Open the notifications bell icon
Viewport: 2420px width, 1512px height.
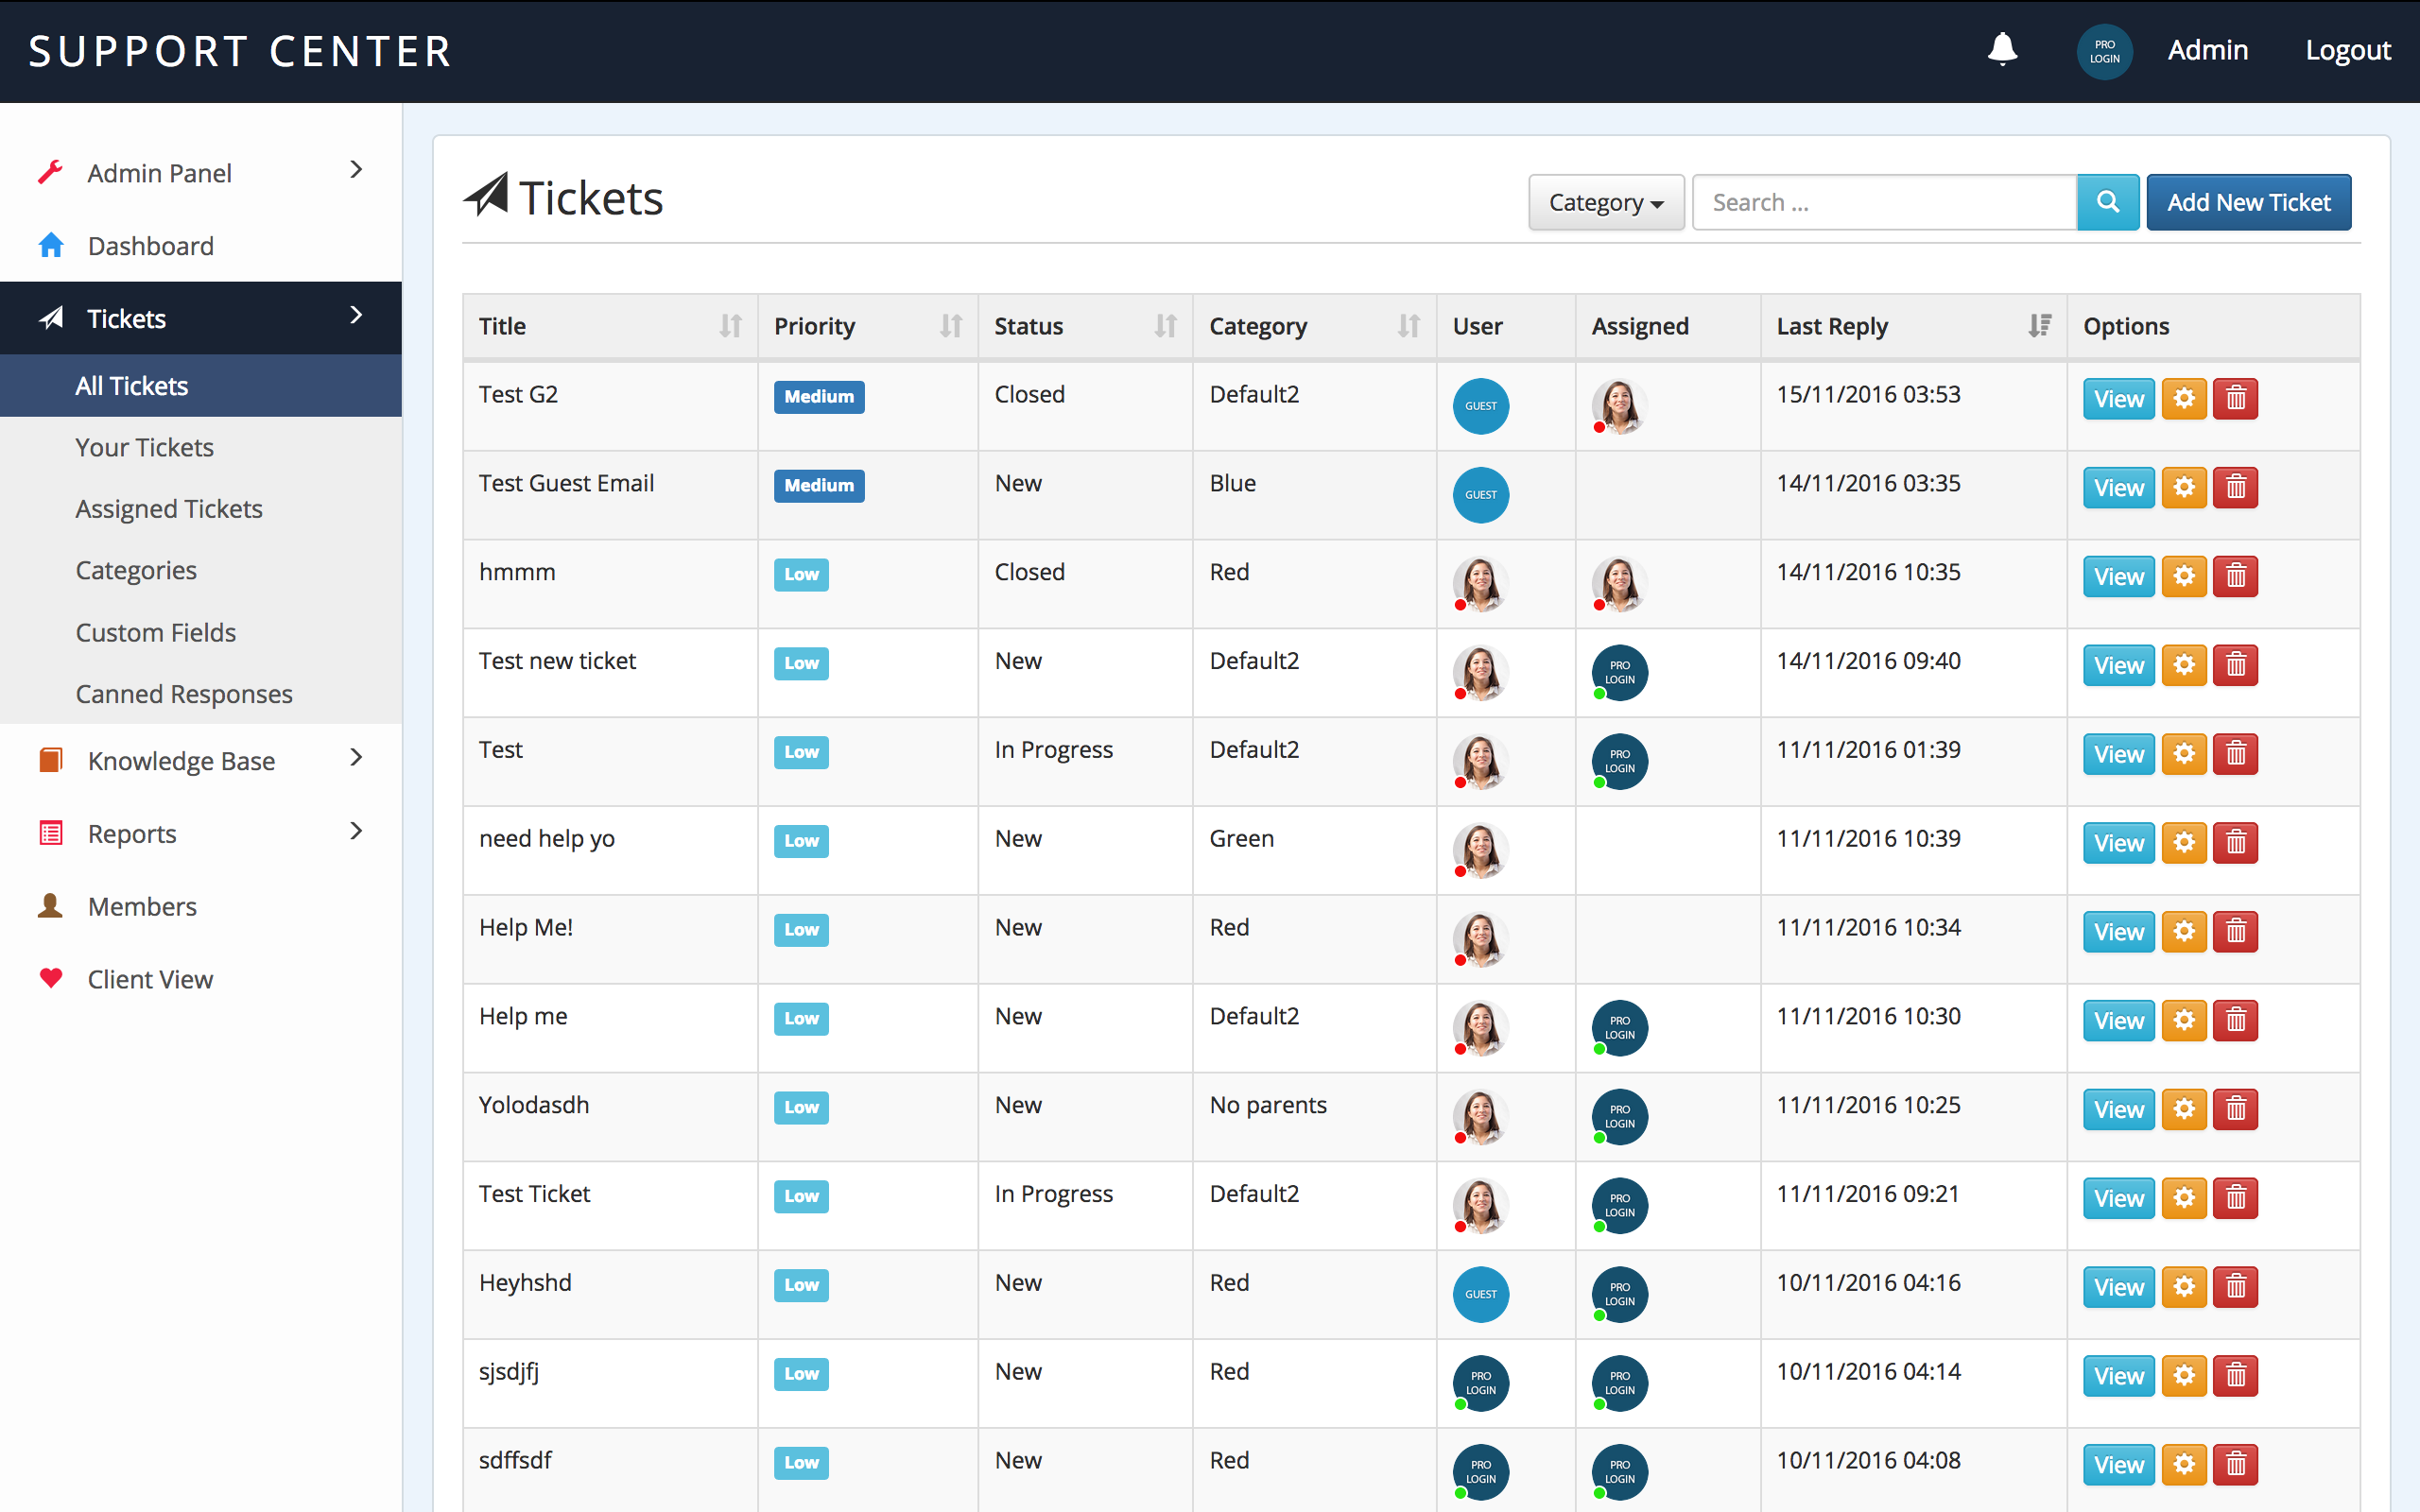click(x=2002, y=49)
